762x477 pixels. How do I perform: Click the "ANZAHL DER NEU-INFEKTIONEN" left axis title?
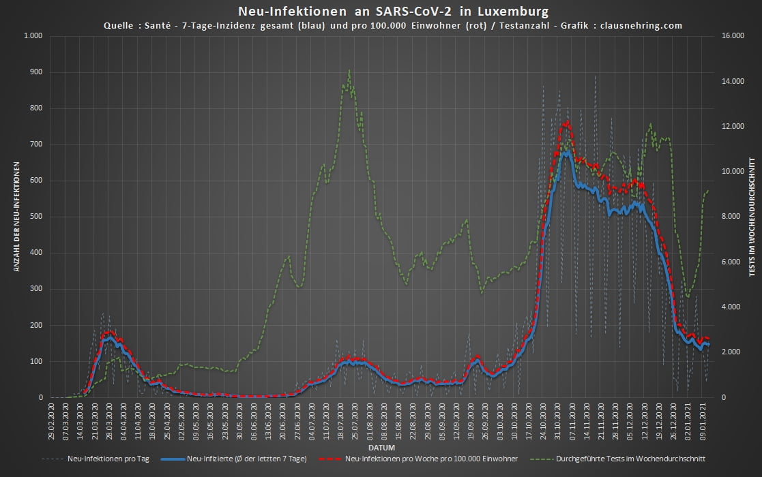[15, 217]
